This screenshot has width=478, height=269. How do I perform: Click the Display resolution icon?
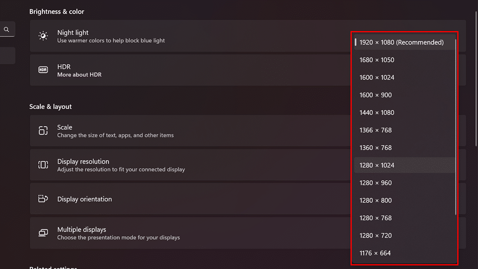point(43,165)
